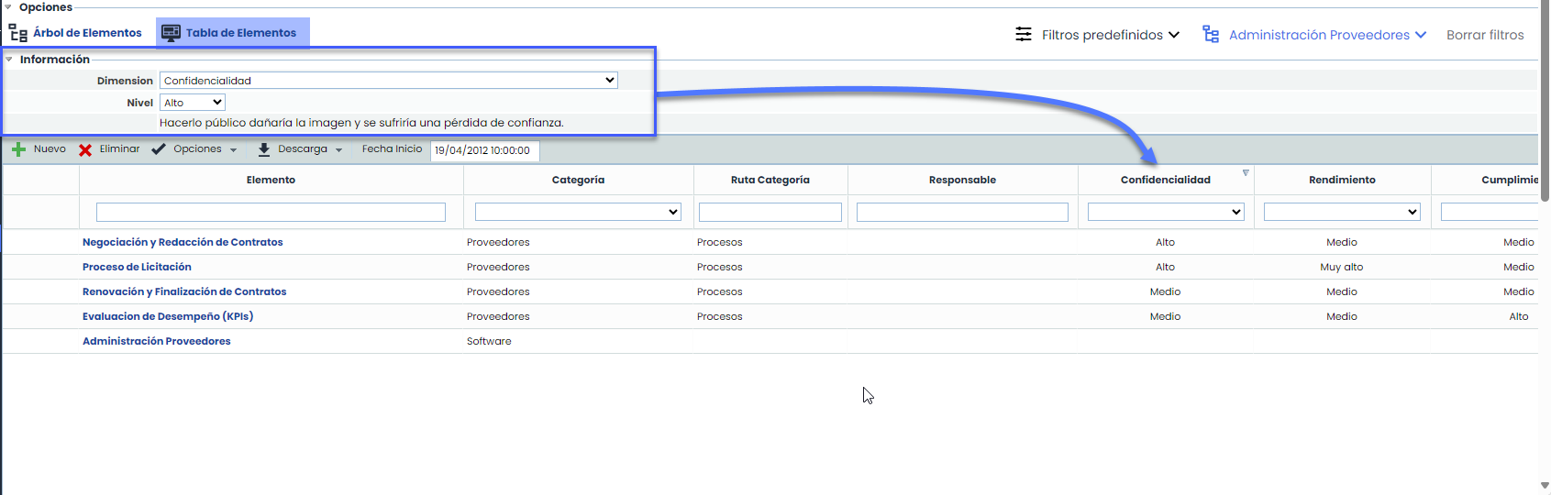
Task: Click the Descarga download icon
Action: click(x=264, y=149)
